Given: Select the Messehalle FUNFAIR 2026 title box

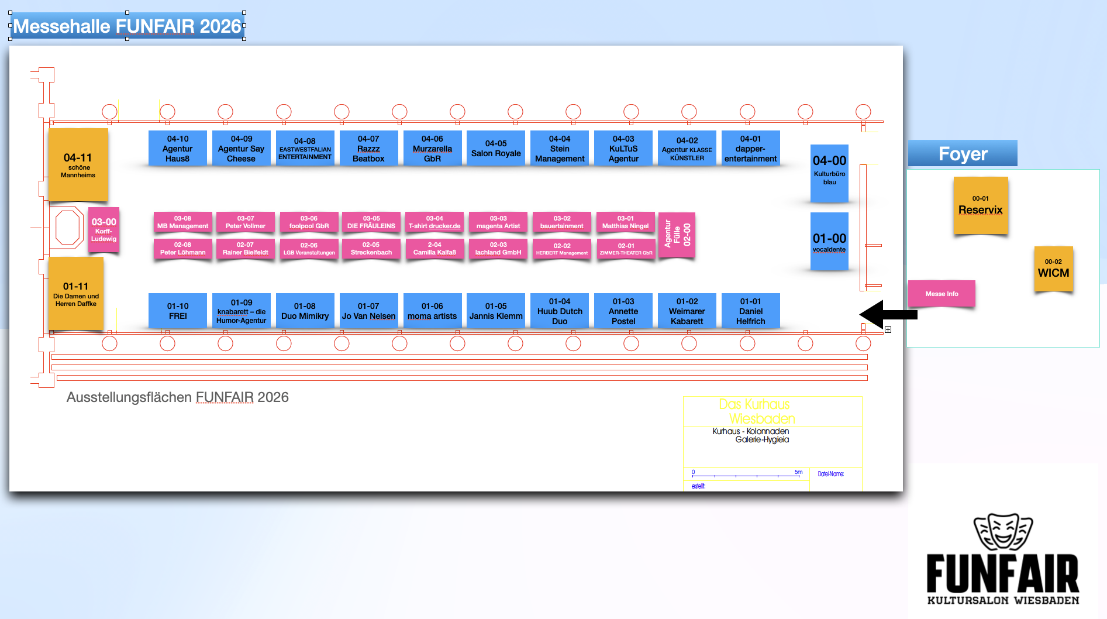Looking at the screenshot, I should coord(127,26).
